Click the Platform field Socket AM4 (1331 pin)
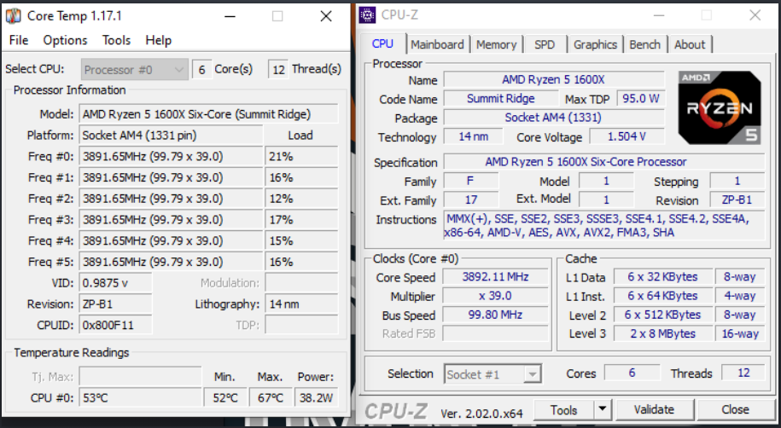 click(171, 136)
